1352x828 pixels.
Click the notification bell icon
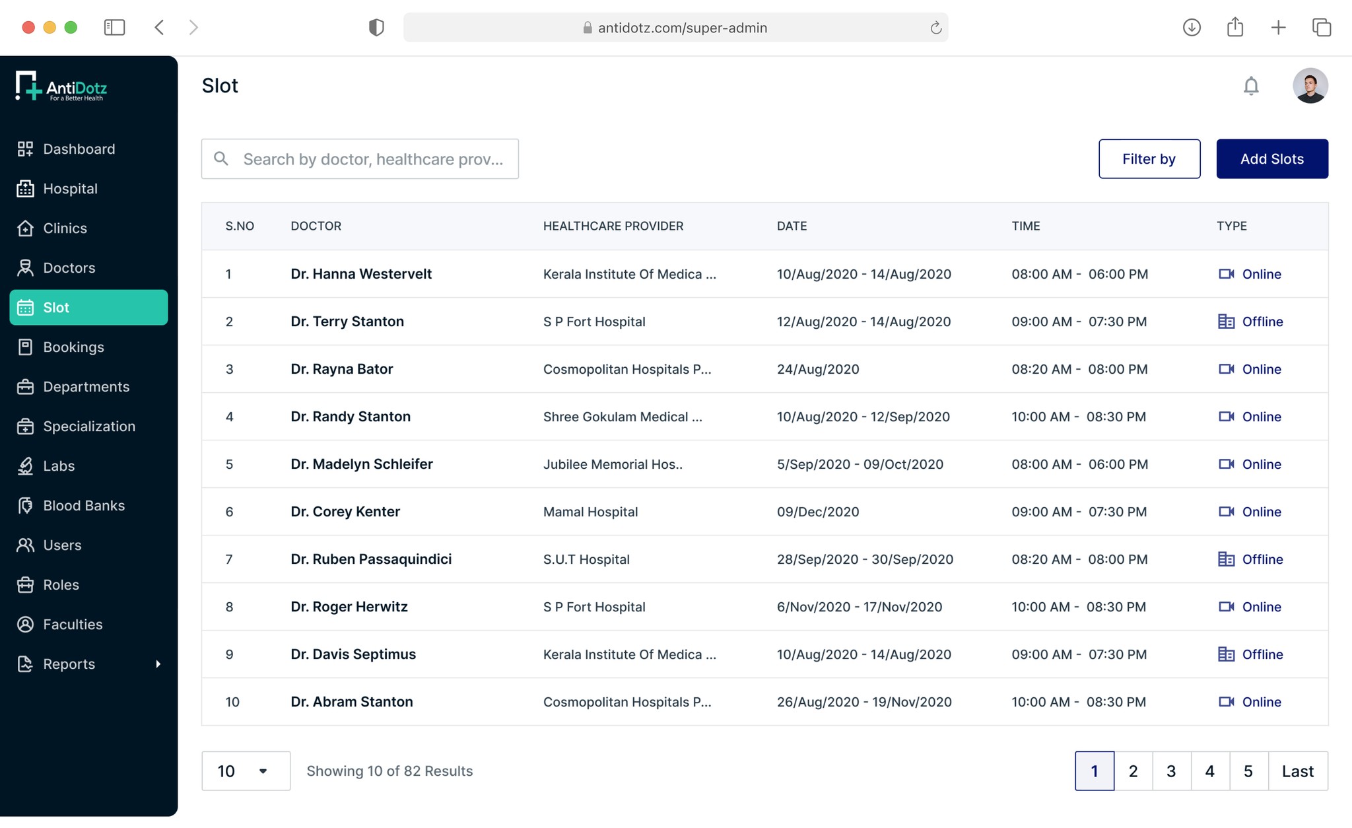coord(1250,86)
